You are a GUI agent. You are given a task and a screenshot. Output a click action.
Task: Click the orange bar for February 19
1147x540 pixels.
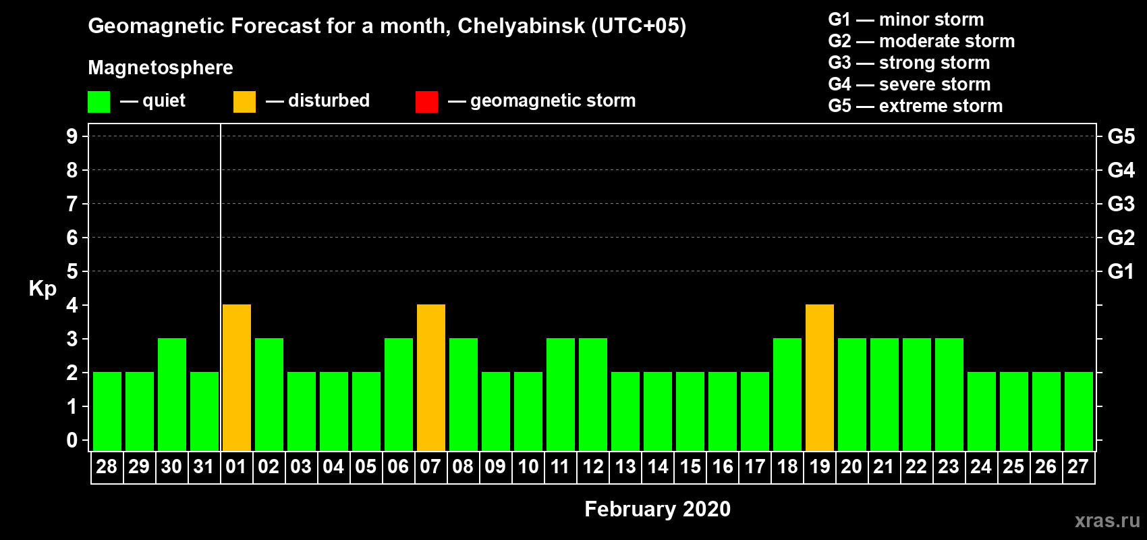click(820, 377)
